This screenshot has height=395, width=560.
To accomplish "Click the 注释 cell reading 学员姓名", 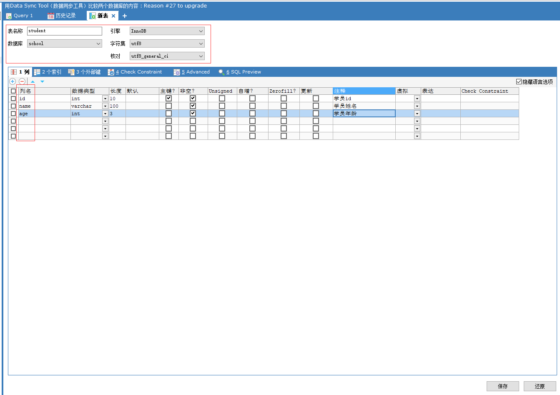I will [364, 106].
